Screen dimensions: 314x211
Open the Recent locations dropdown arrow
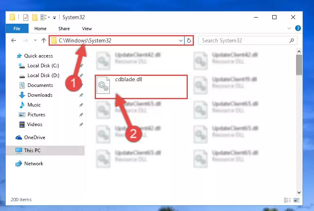click(35, 40)
